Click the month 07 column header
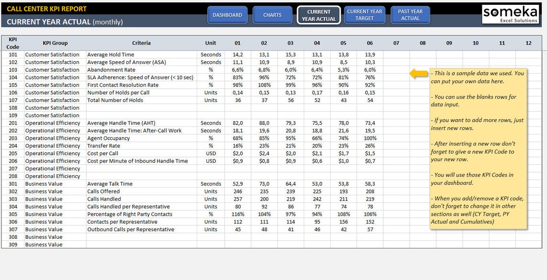Image resolution: width=547 pixels, height=280 pixels. pos(396,43)
